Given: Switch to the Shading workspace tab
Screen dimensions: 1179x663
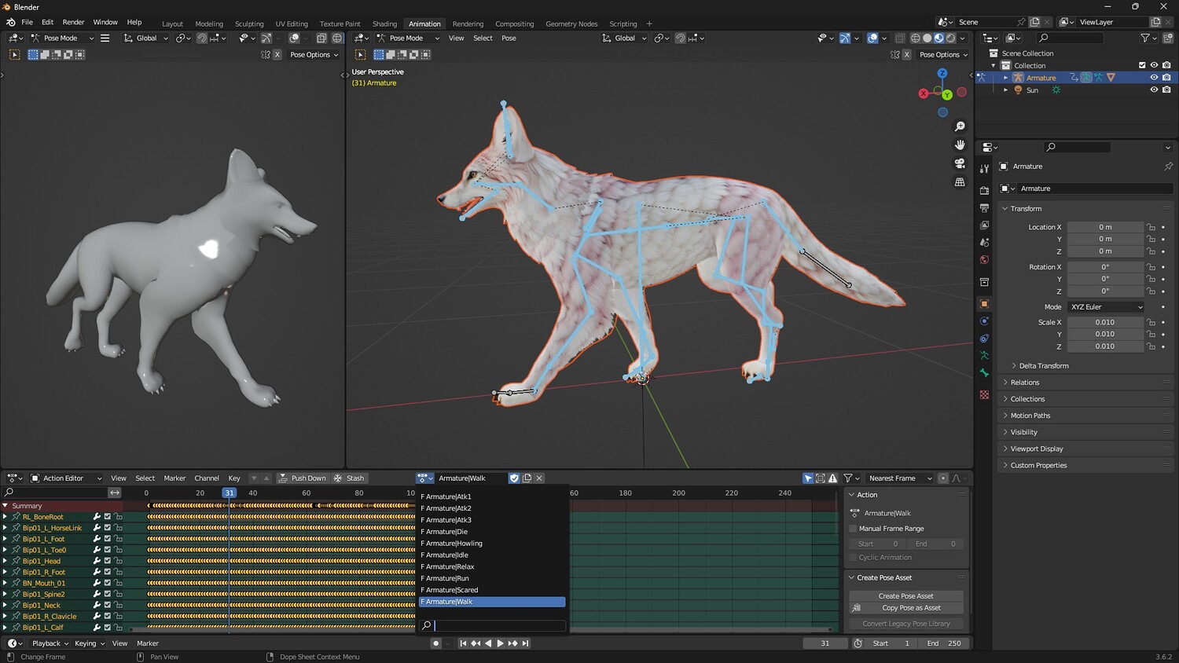Looking at the screenshot, I should pyautogui.click(x=384, y=24).
